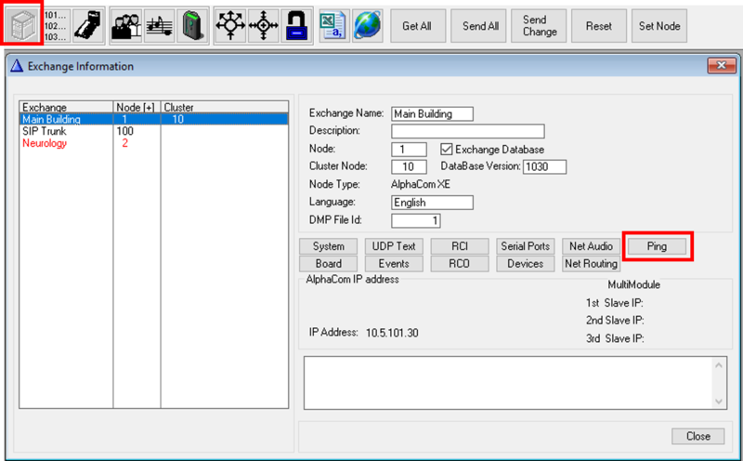Open the RCO button

click(x=460, y=264)
